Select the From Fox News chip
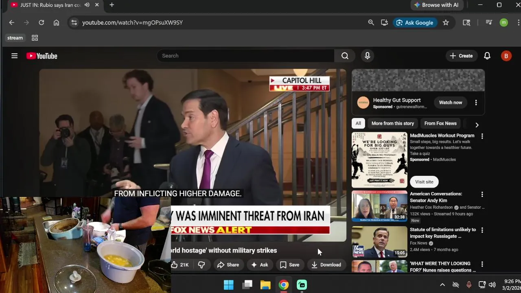521x293 pixels. [440, 123]
